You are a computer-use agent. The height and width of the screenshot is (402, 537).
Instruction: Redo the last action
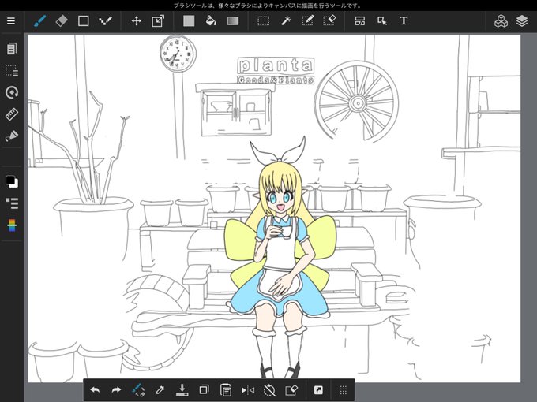(x=116, y=389)
